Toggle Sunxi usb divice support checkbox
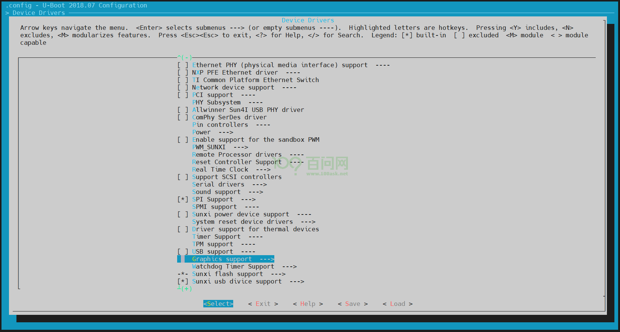Screen dimensions: 620x332 point(183,282)
